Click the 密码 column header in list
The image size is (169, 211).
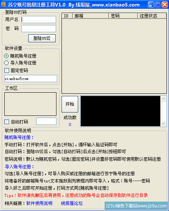click(x=123, y=16)
